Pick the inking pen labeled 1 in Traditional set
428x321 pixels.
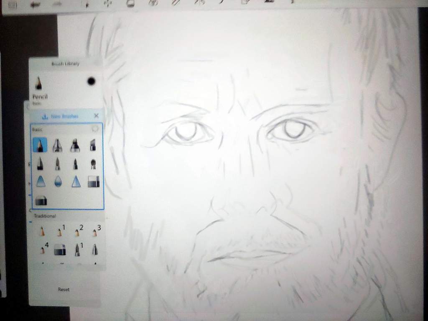coord(77,250)
